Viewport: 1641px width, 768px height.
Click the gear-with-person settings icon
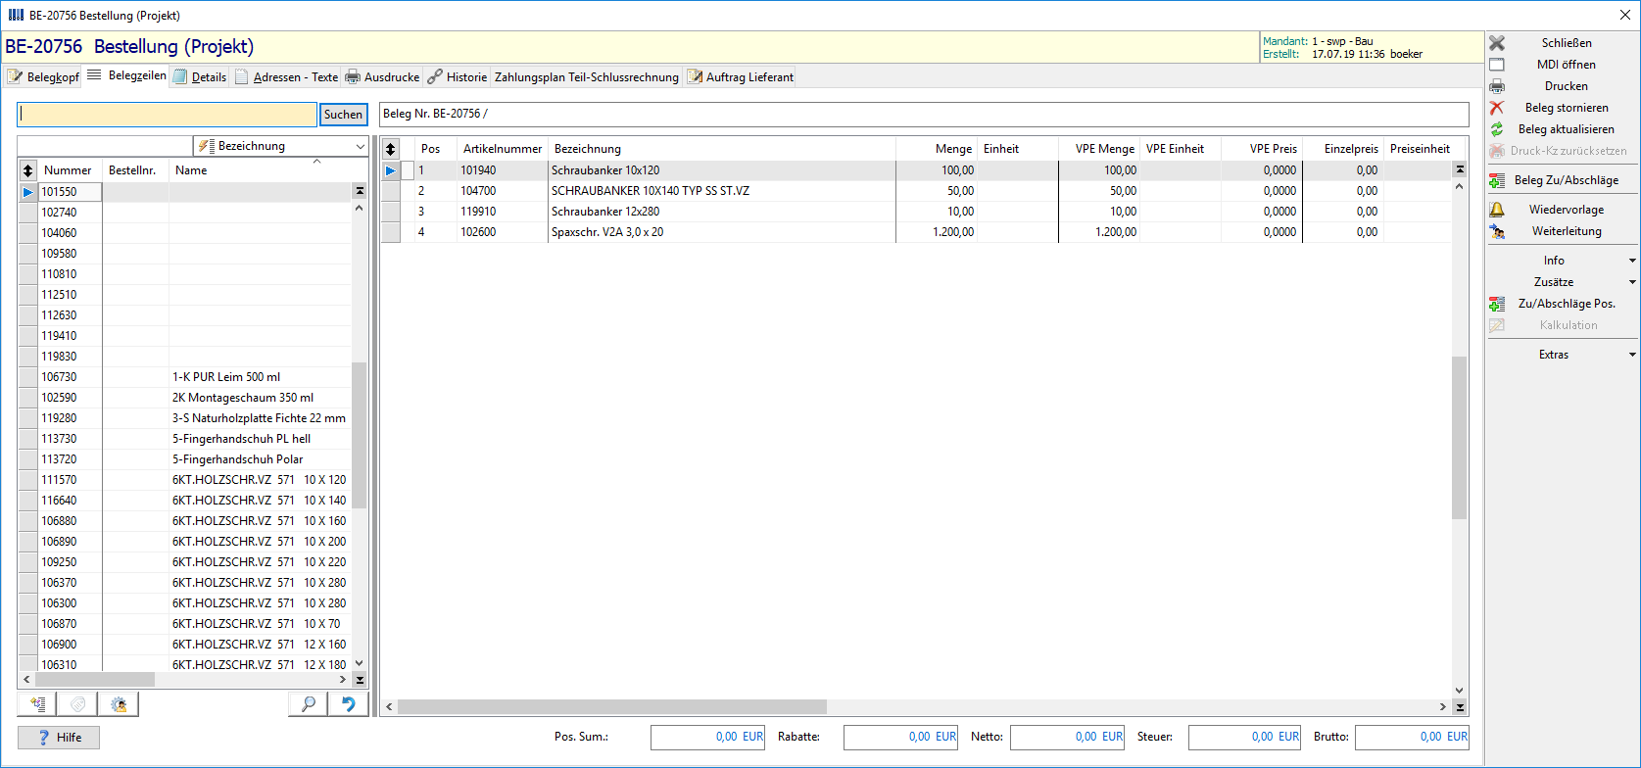119,704
